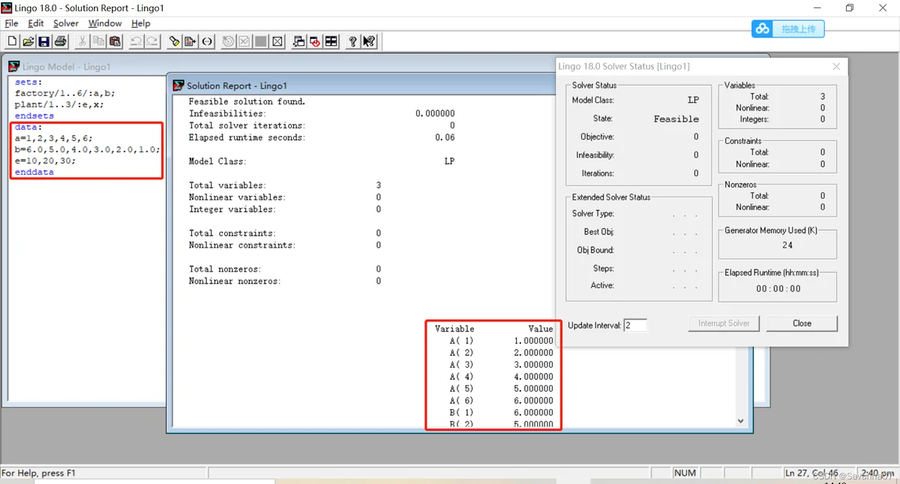This screenshot has width=900, height=484.
Task: Click the Undo arrow icon
Action: click(x=136, y=41)
